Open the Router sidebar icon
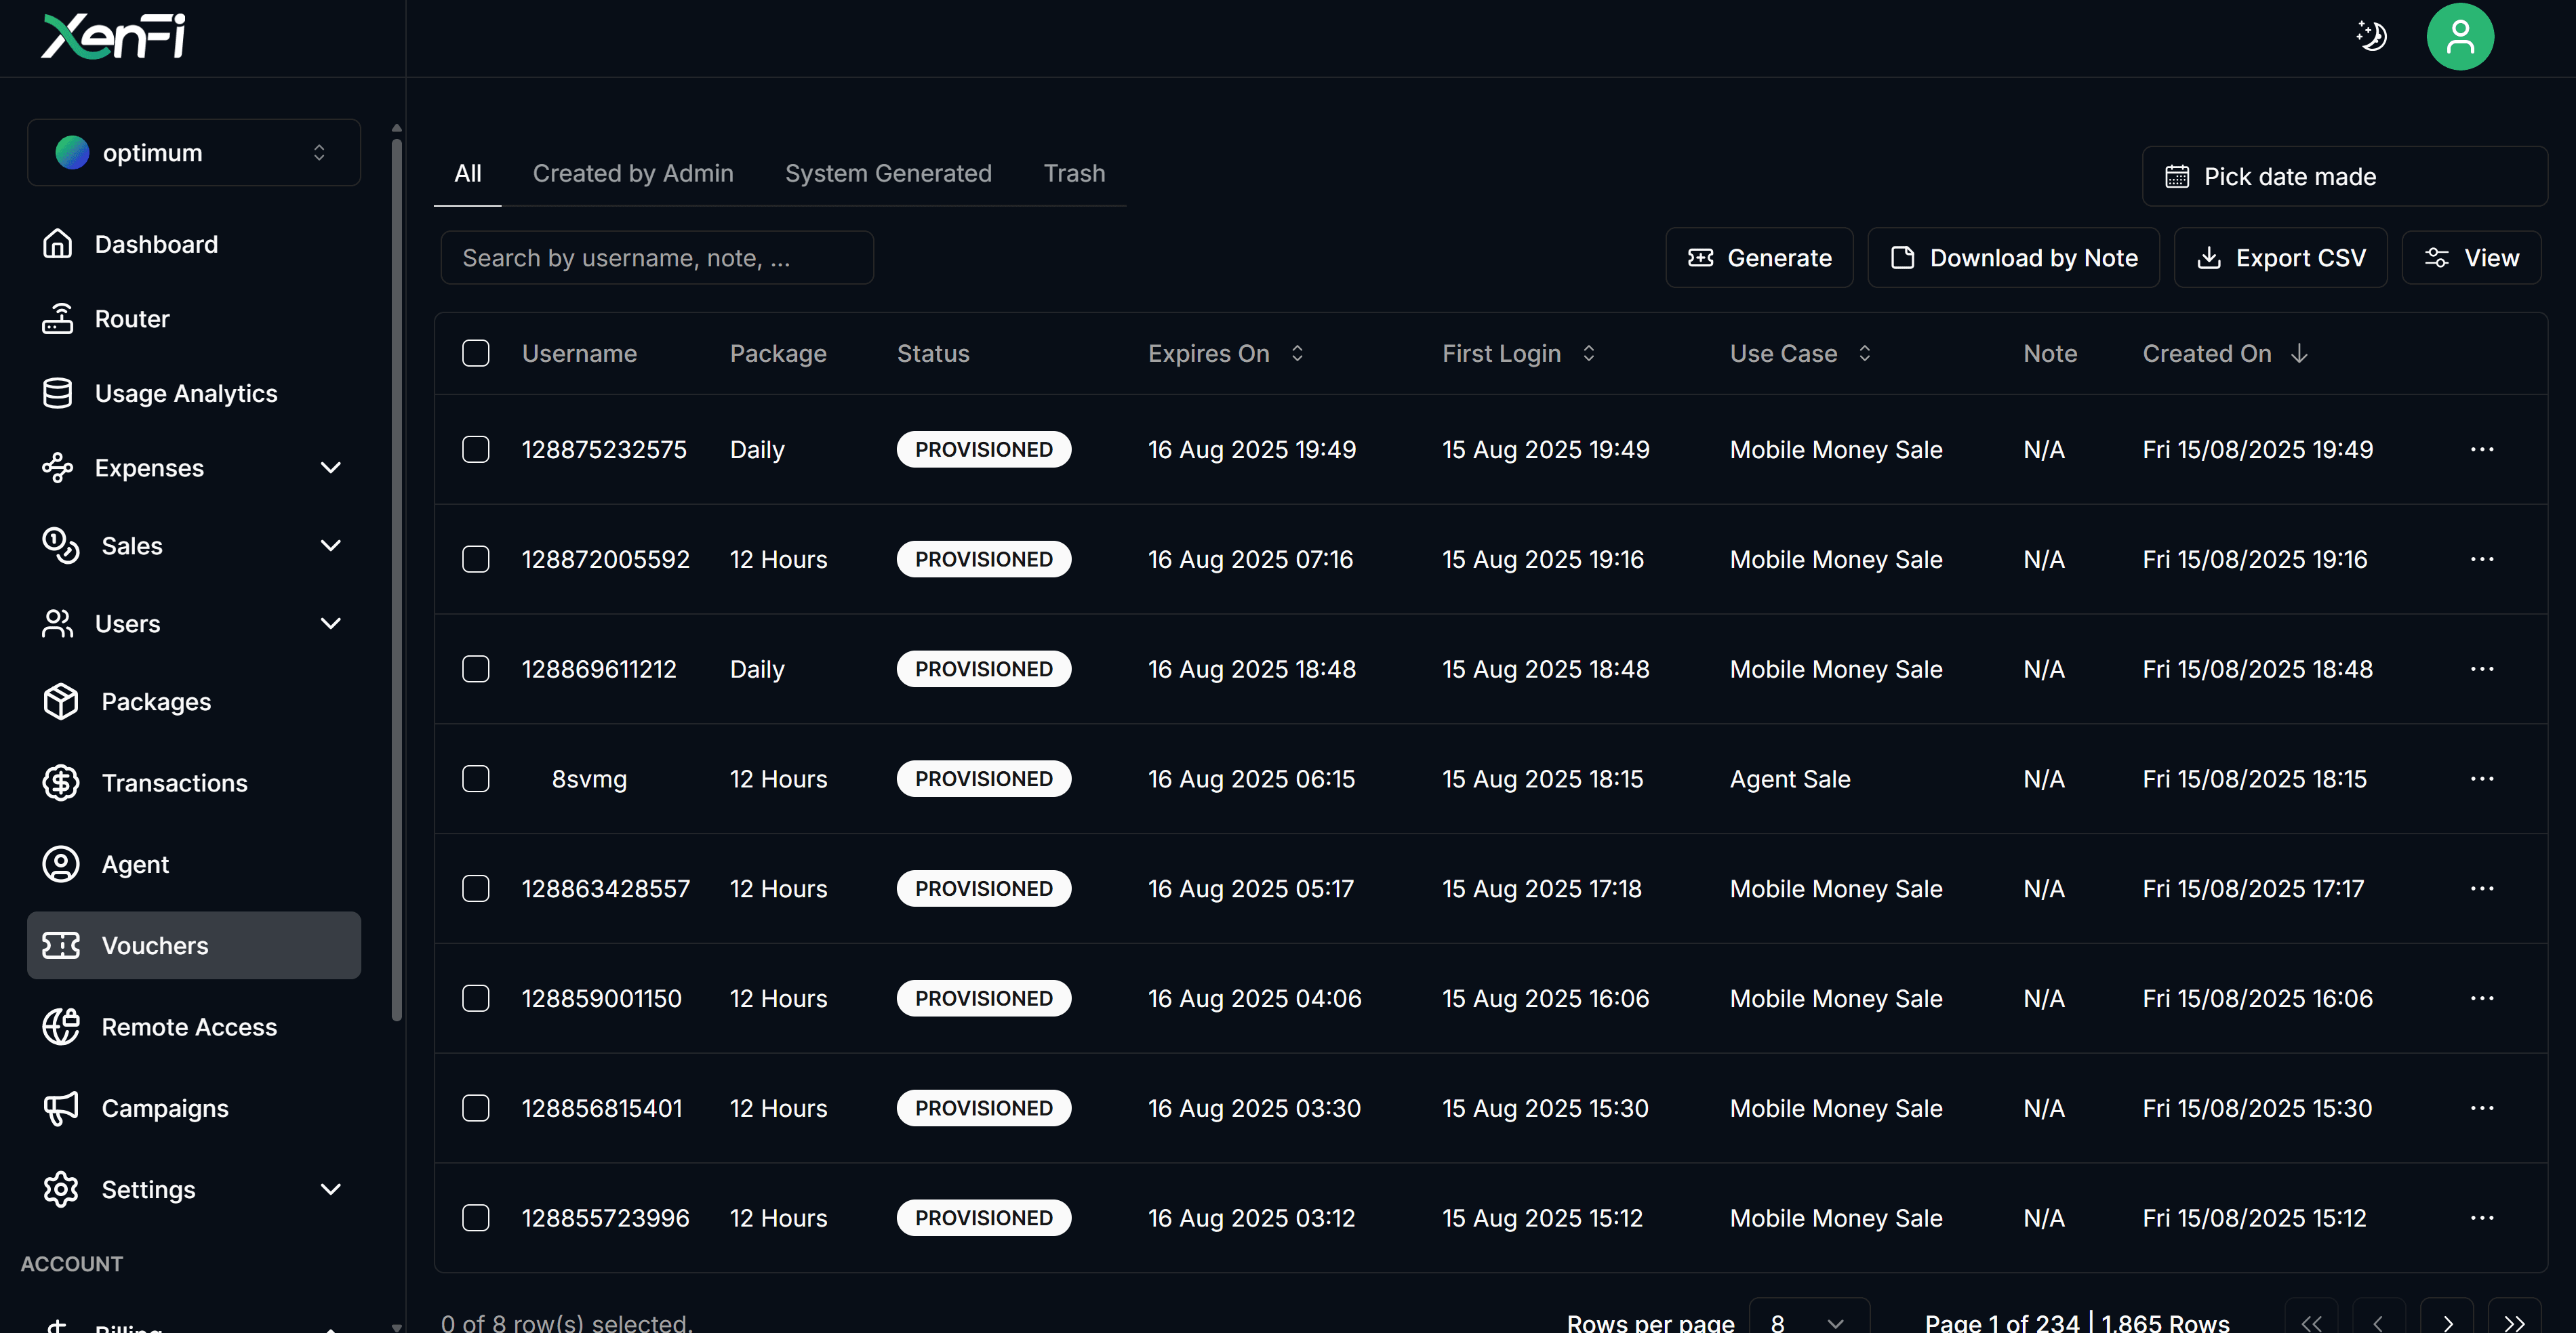Screen dimensions: 2576x1333 coord(58,319)
